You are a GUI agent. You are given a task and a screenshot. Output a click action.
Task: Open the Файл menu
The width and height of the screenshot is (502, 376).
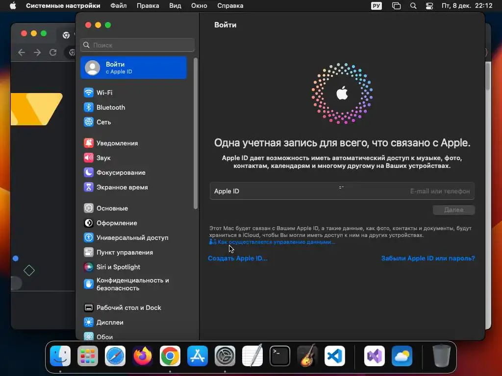pos(119,6)
